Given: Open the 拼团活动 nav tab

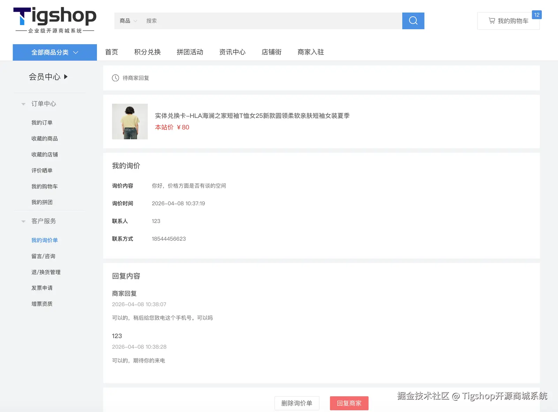Looking at the screenshot, I should [x=190, y=52].
